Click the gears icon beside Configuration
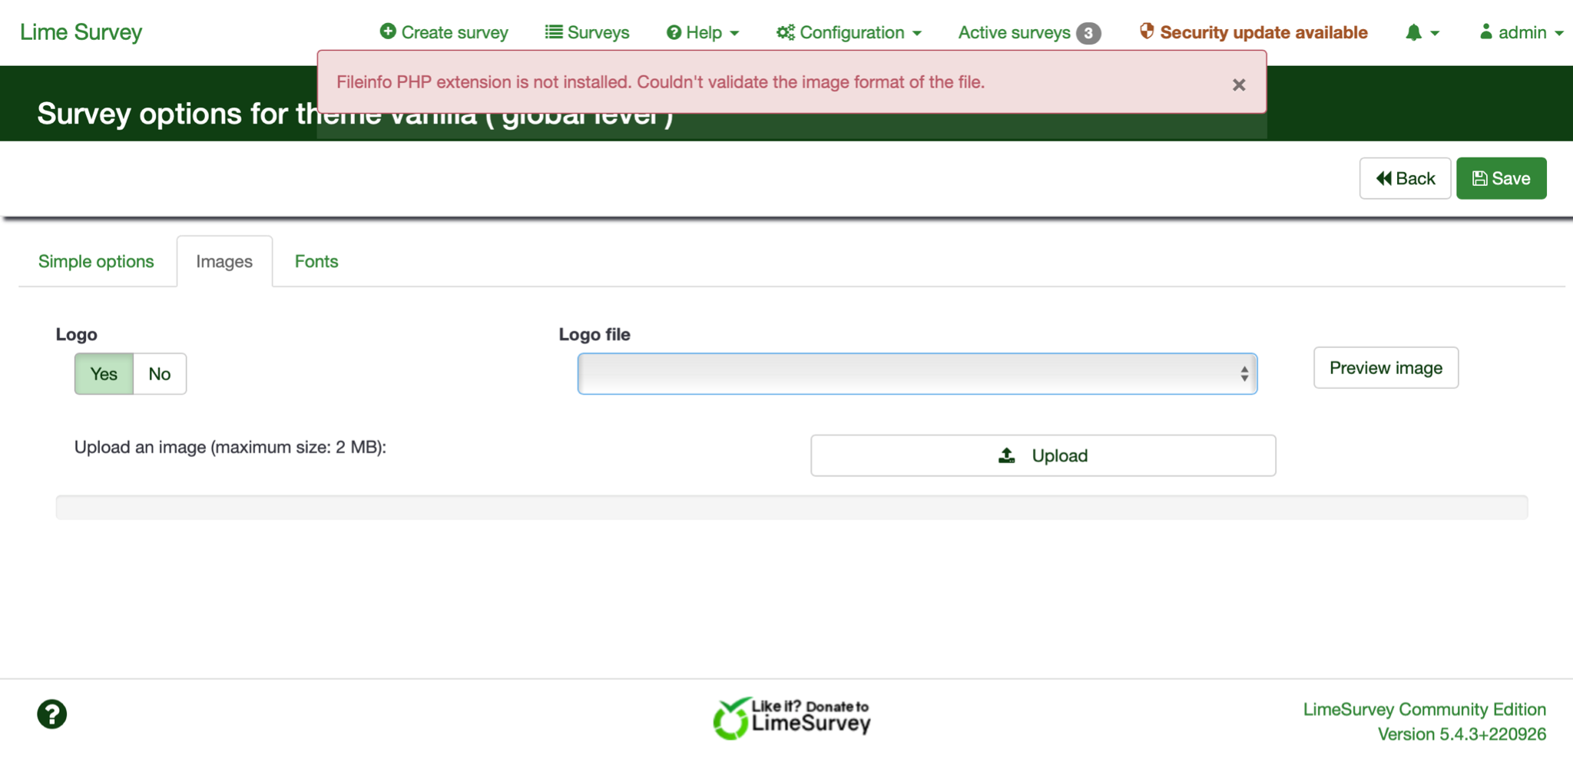 tap(785, 32)
